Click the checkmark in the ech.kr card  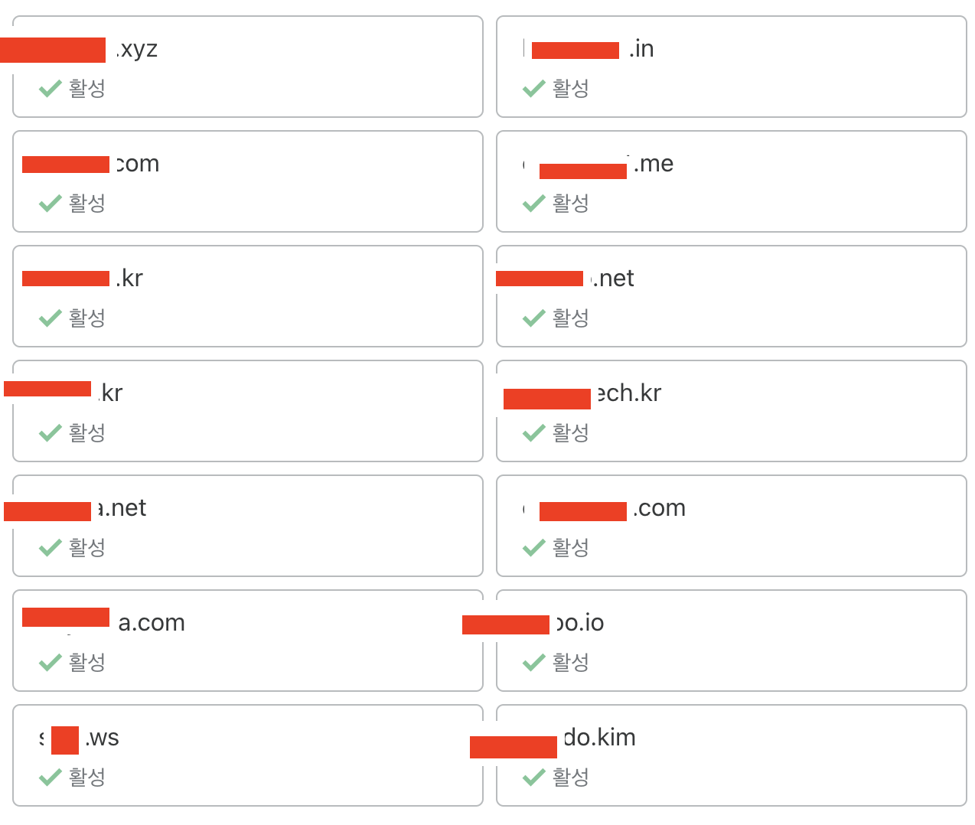pos(533,433)
